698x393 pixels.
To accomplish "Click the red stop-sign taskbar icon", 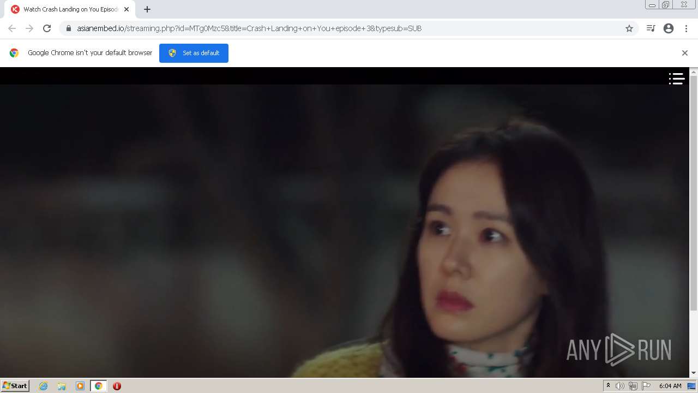I will pyautogui.click(x=117, y=386).
